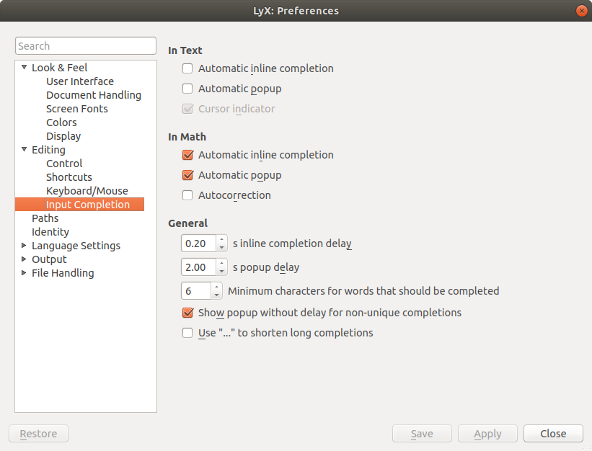Click the preferences Search field

[85, 46]
